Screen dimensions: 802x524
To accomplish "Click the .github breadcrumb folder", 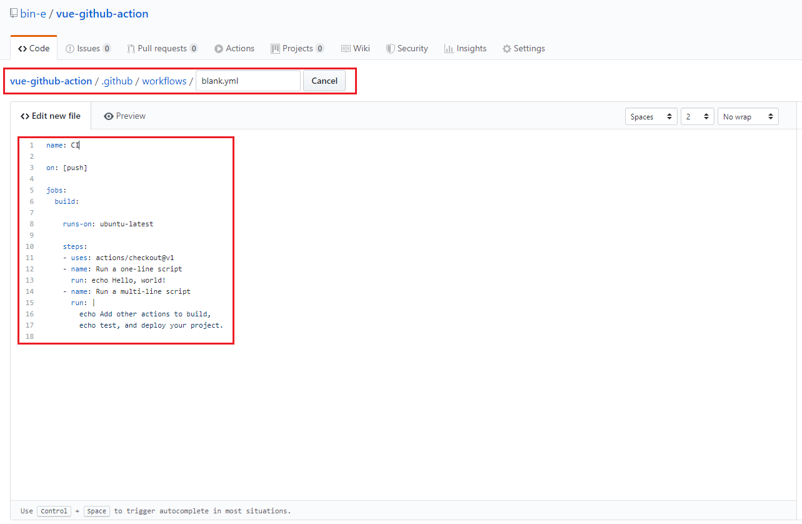I will (118, 81).
